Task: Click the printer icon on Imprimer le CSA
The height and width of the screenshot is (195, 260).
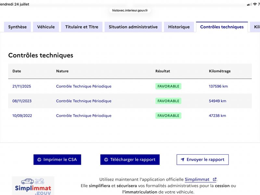Action: [39, 160]
